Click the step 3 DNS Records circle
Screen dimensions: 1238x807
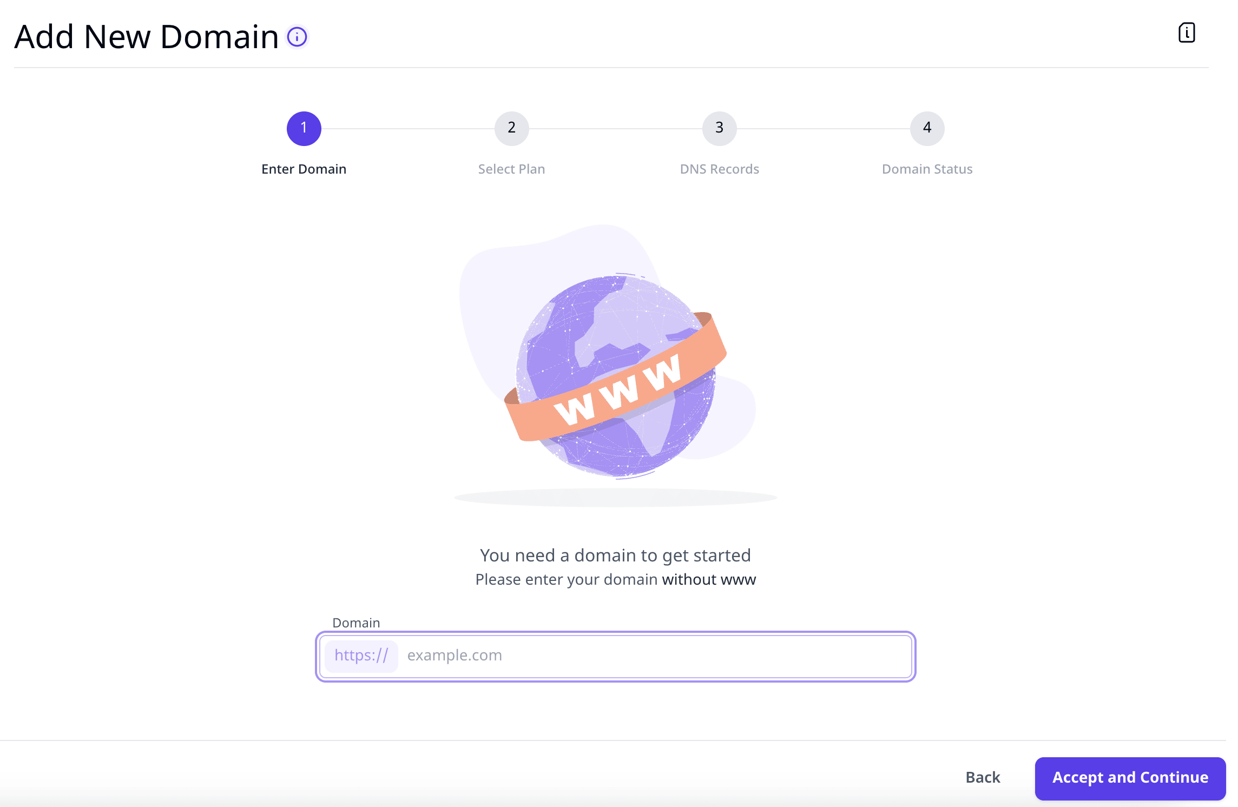(x=719, y=128)
